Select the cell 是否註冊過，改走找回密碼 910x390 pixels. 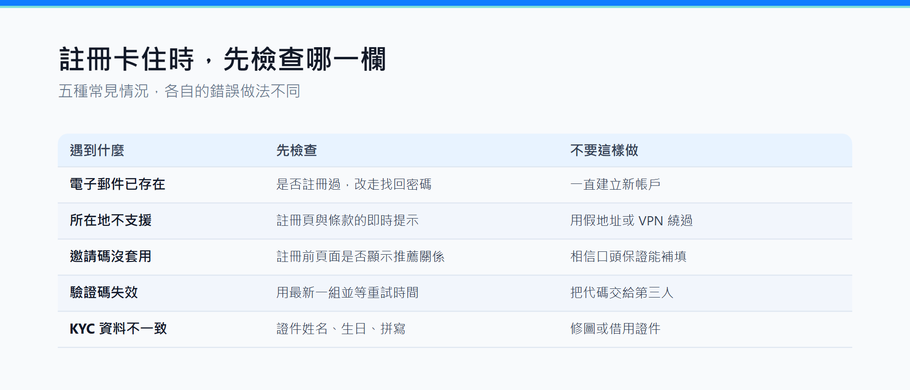click(354, 184)
